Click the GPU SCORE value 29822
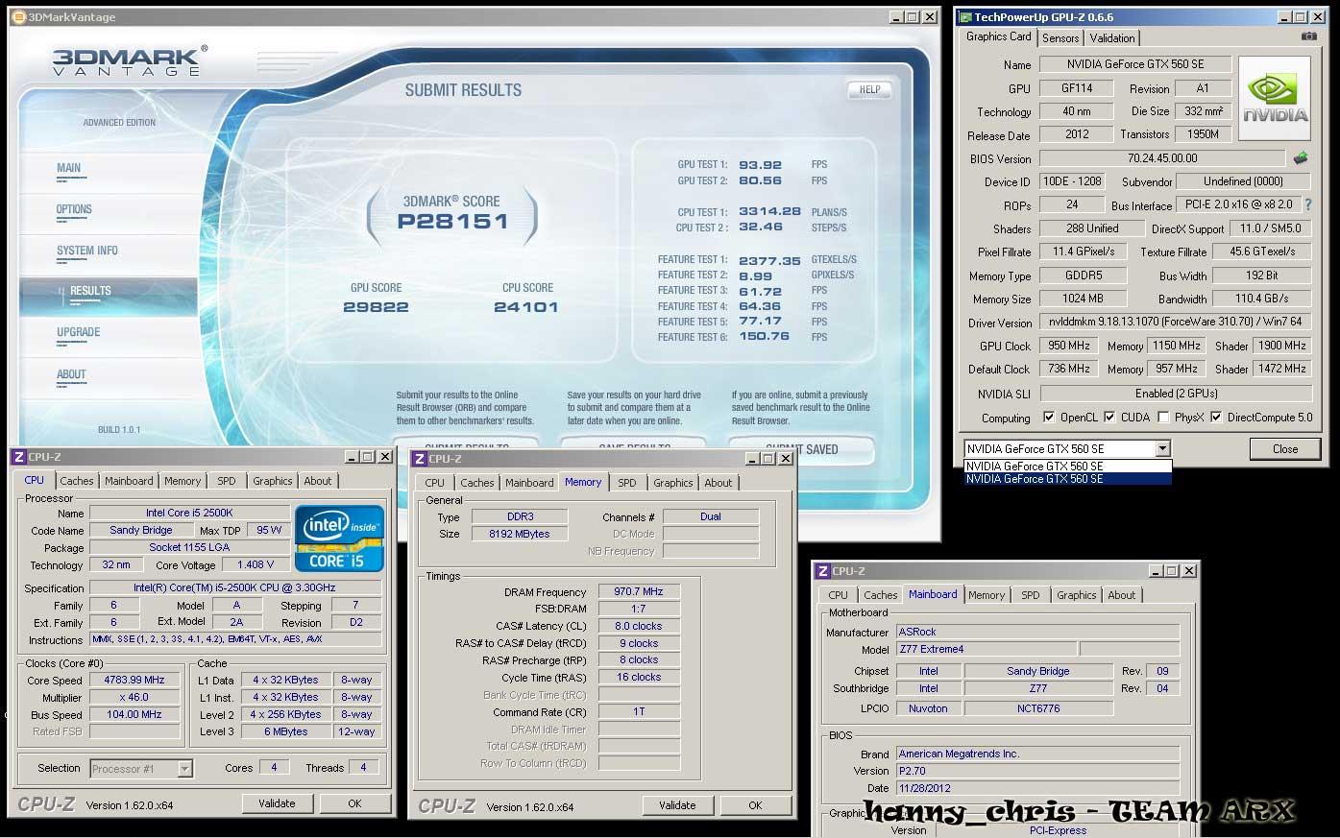1340x838 pixels. pyautogui.click(x=376, y=307)
